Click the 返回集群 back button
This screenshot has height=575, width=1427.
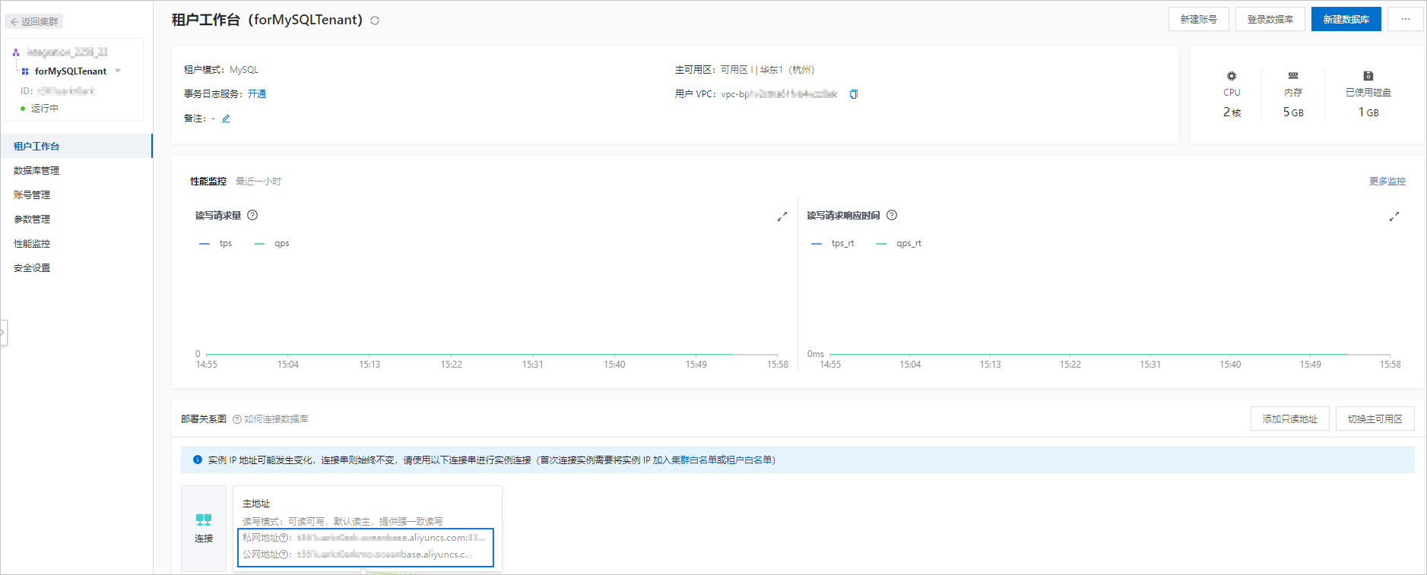tap(34, 21)
